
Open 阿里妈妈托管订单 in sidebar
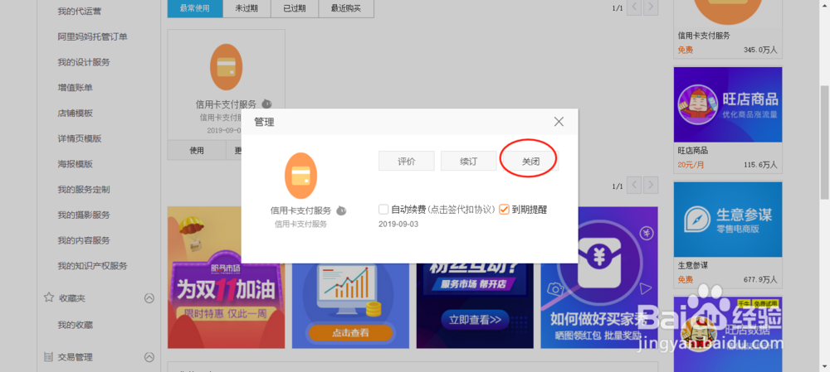pos(93,36)
